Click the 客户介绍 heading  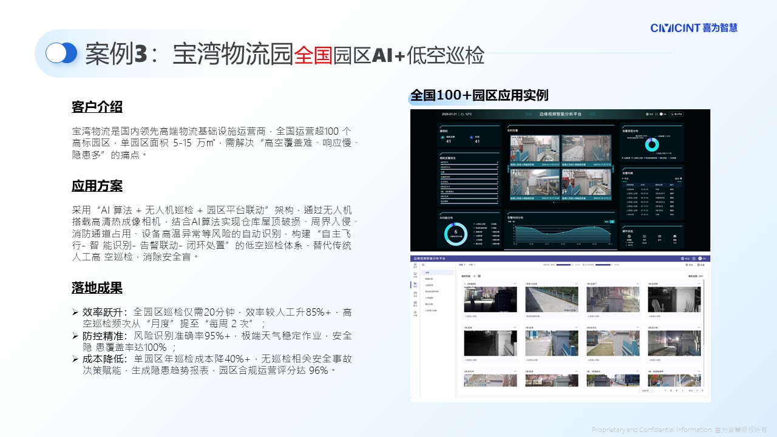point(97,107)
